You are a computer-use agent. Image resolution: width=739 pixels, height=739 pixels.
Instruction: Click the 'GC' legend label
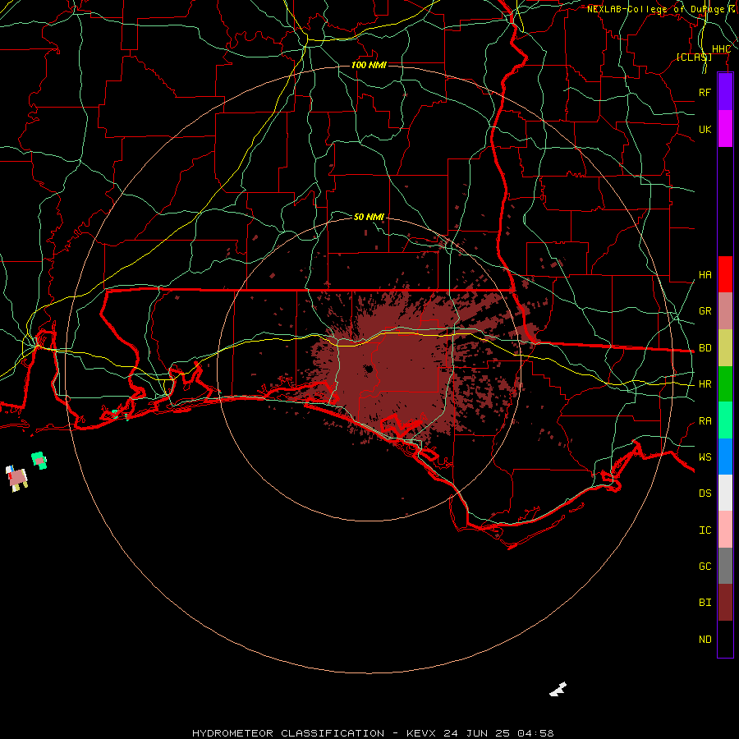(705, 567)
